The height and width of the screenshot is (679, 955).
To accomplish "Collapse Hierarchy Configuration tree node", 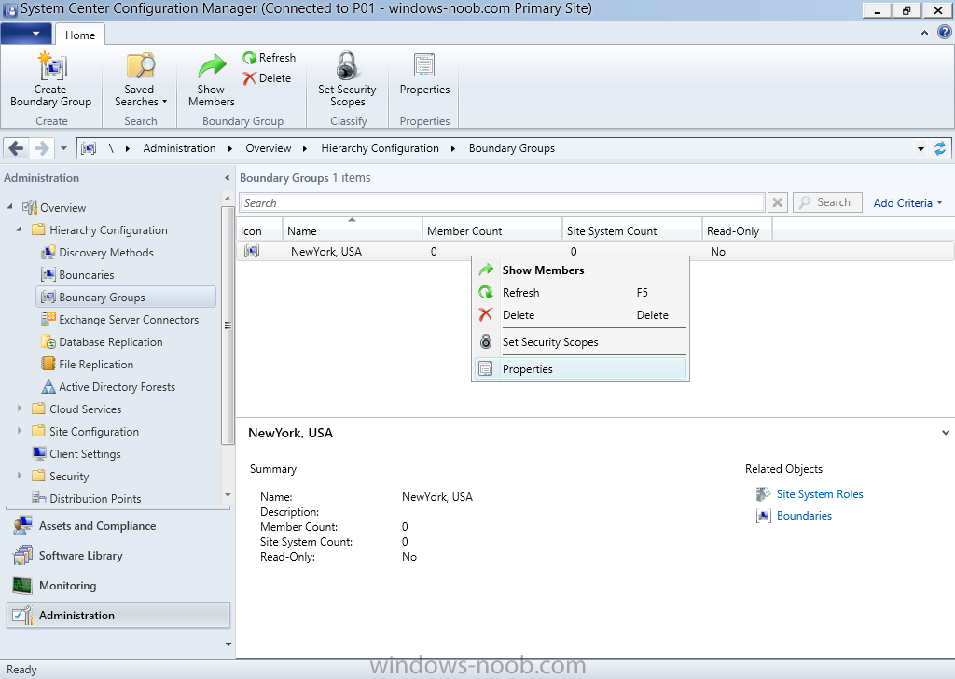I will coord(19,229).
